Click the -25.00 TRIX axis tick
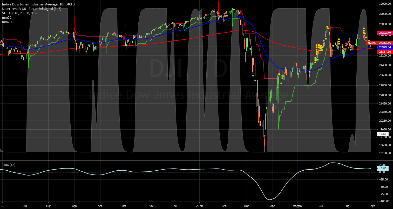The width and height of the screenshot is (393, 209). coord(384,179)
